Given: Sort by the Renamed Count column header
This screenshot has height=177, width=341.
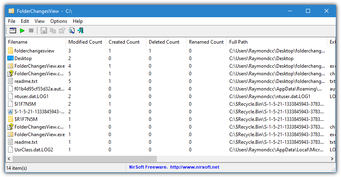Looking at the screenshot, I should click(206, 42).
